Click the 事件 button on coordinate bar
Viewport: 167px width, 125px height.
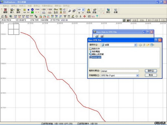click(x=150, y=20)
